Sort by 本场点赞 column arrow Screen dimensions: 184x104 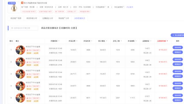(77, 41)
